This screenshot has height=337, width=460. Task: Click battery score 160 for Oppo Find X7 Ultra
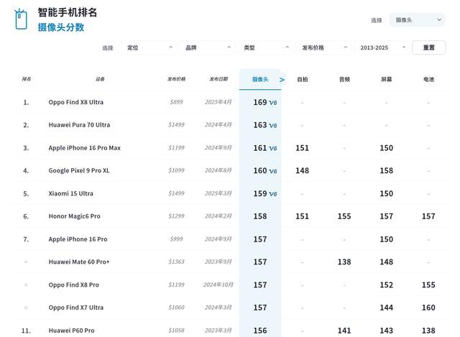(x=428, y=308)
